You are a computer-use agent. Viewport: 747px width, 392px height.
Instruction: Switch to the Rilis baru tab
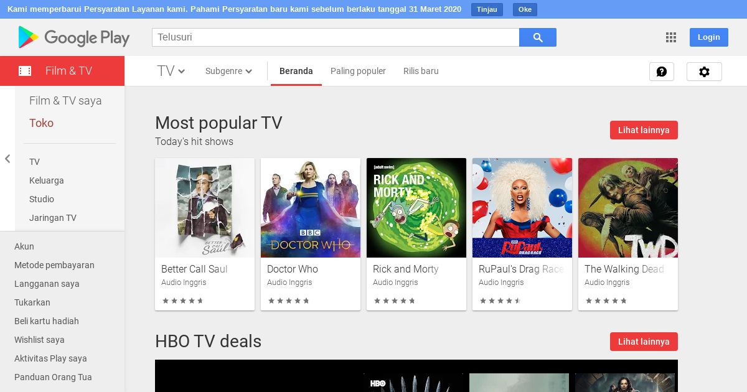click(421, 71)
